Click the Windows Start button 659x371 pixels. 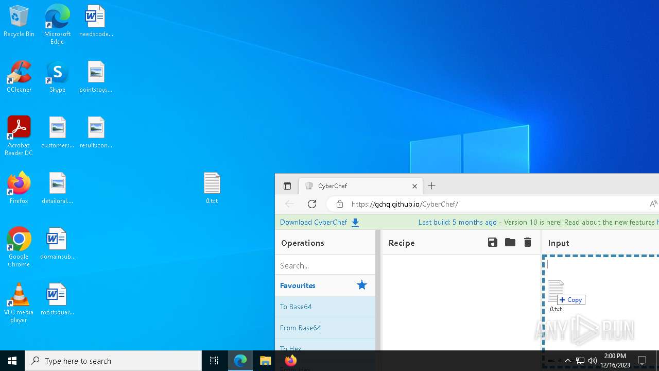pos(12,361)
